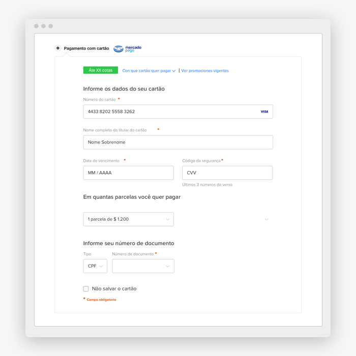Image resolution: width=356 pixels, height=356 pixels.
Task: Expand the 1 parcela de $ 1.200 dropdown
Action: click(x=129, y=219)
